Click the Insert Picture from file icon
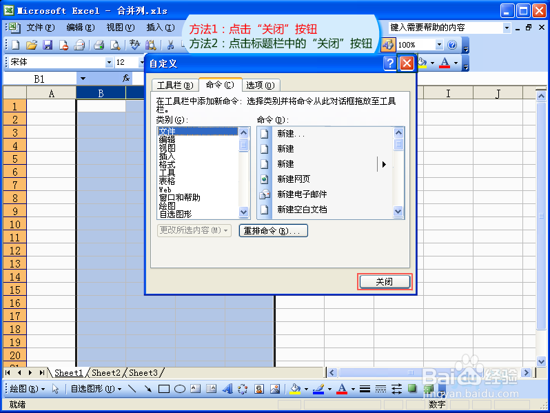Viewport: 550px width, 413px height. [x=275, y=389]
